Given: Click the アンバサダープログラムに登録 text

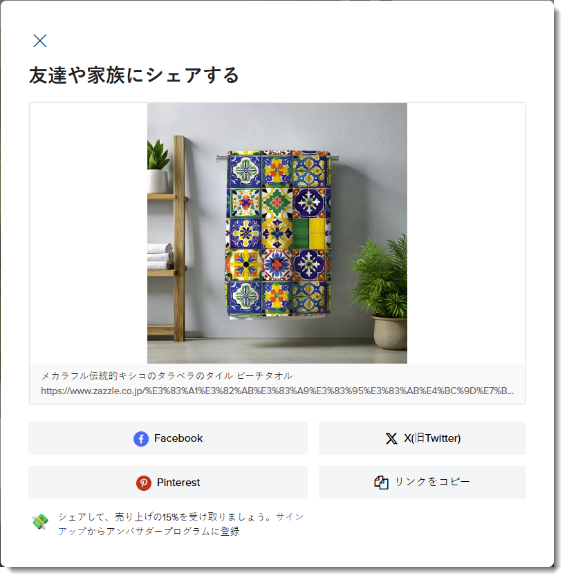Looking at the screenshot, I should [x=173, y=532].
